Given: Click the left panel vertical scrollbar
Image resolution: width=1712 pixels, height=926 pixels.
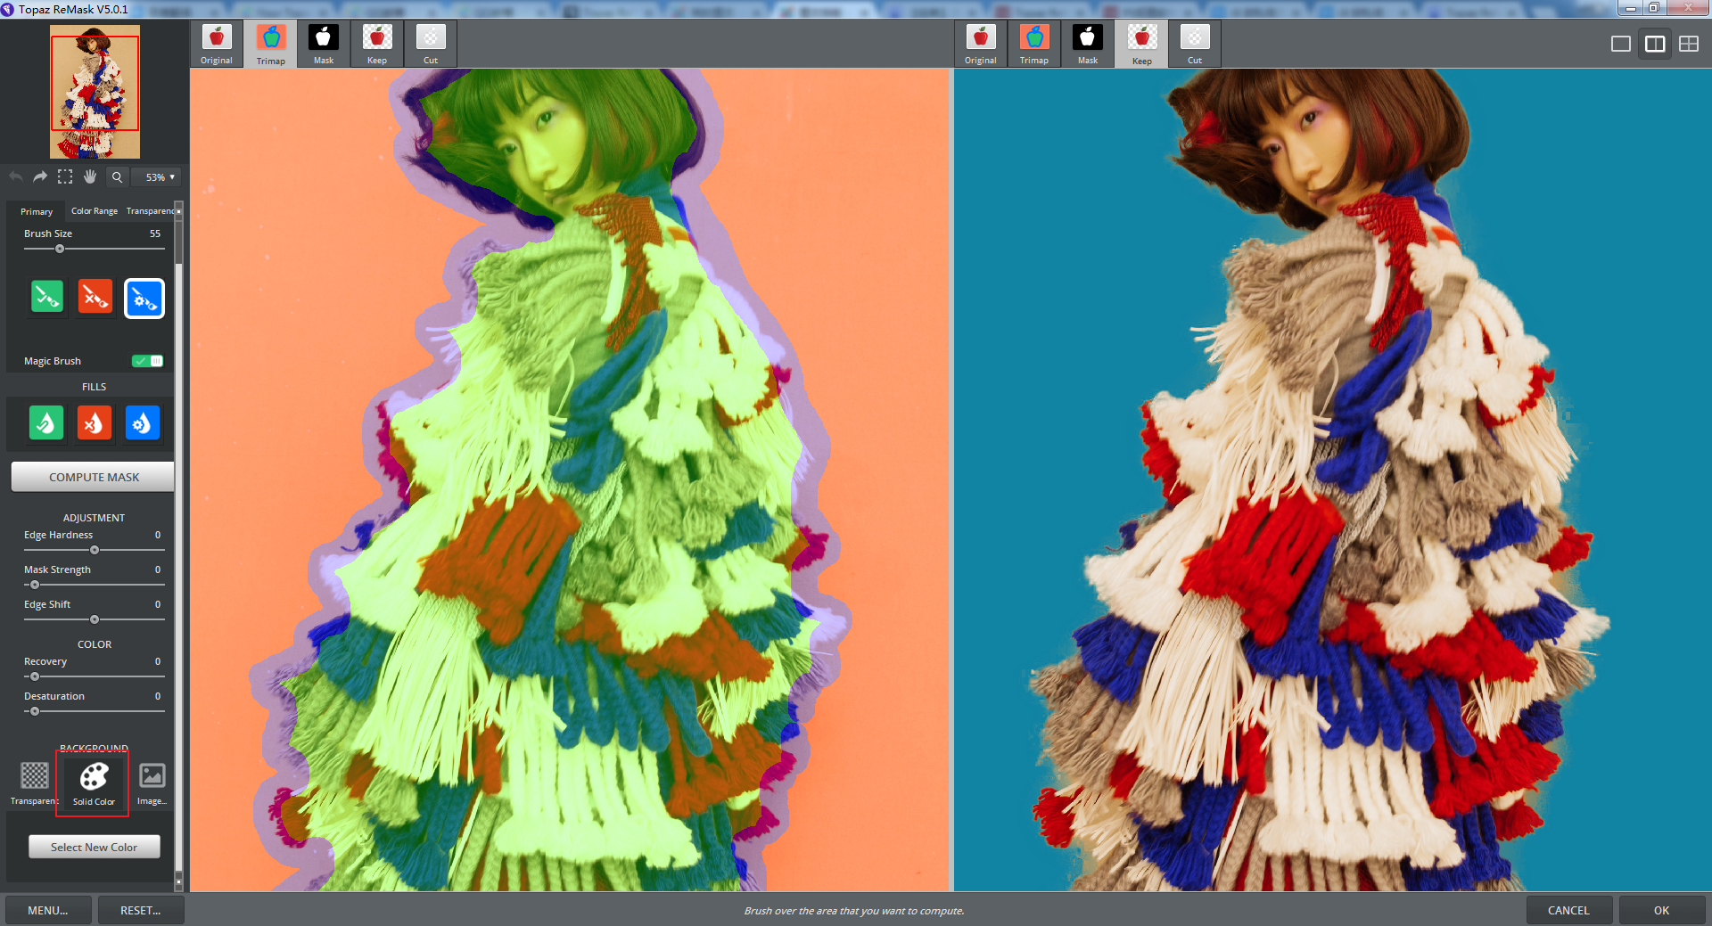Looking at the screenshot, I should coord(178,545).
